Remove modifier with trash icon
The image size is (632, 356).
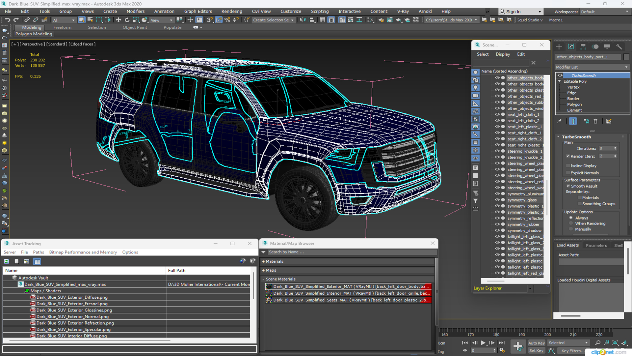pos(595,121)
